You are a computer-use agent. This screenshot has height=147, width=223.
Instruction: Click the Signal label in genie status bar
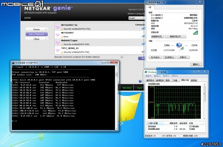(x=140, y=88)
